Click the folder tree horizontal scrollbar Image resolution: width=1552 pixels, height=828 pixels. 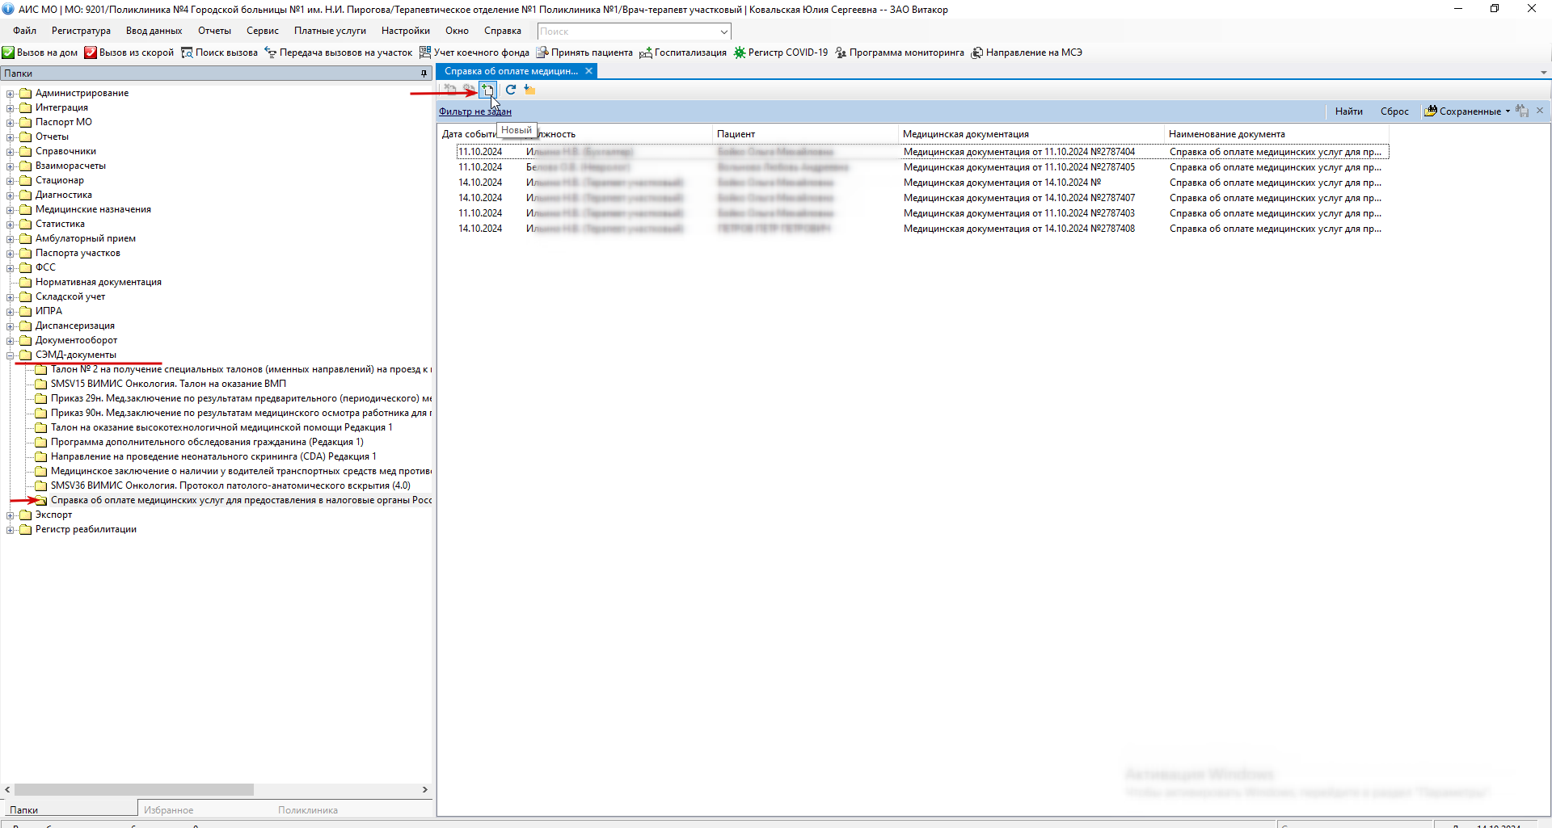coord(134,789)
